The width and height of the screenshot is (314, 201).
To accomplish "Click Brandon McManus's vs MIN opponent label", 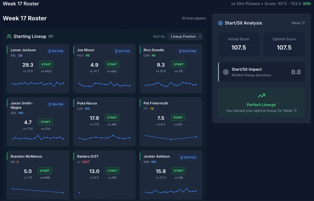I will (45, 178).
